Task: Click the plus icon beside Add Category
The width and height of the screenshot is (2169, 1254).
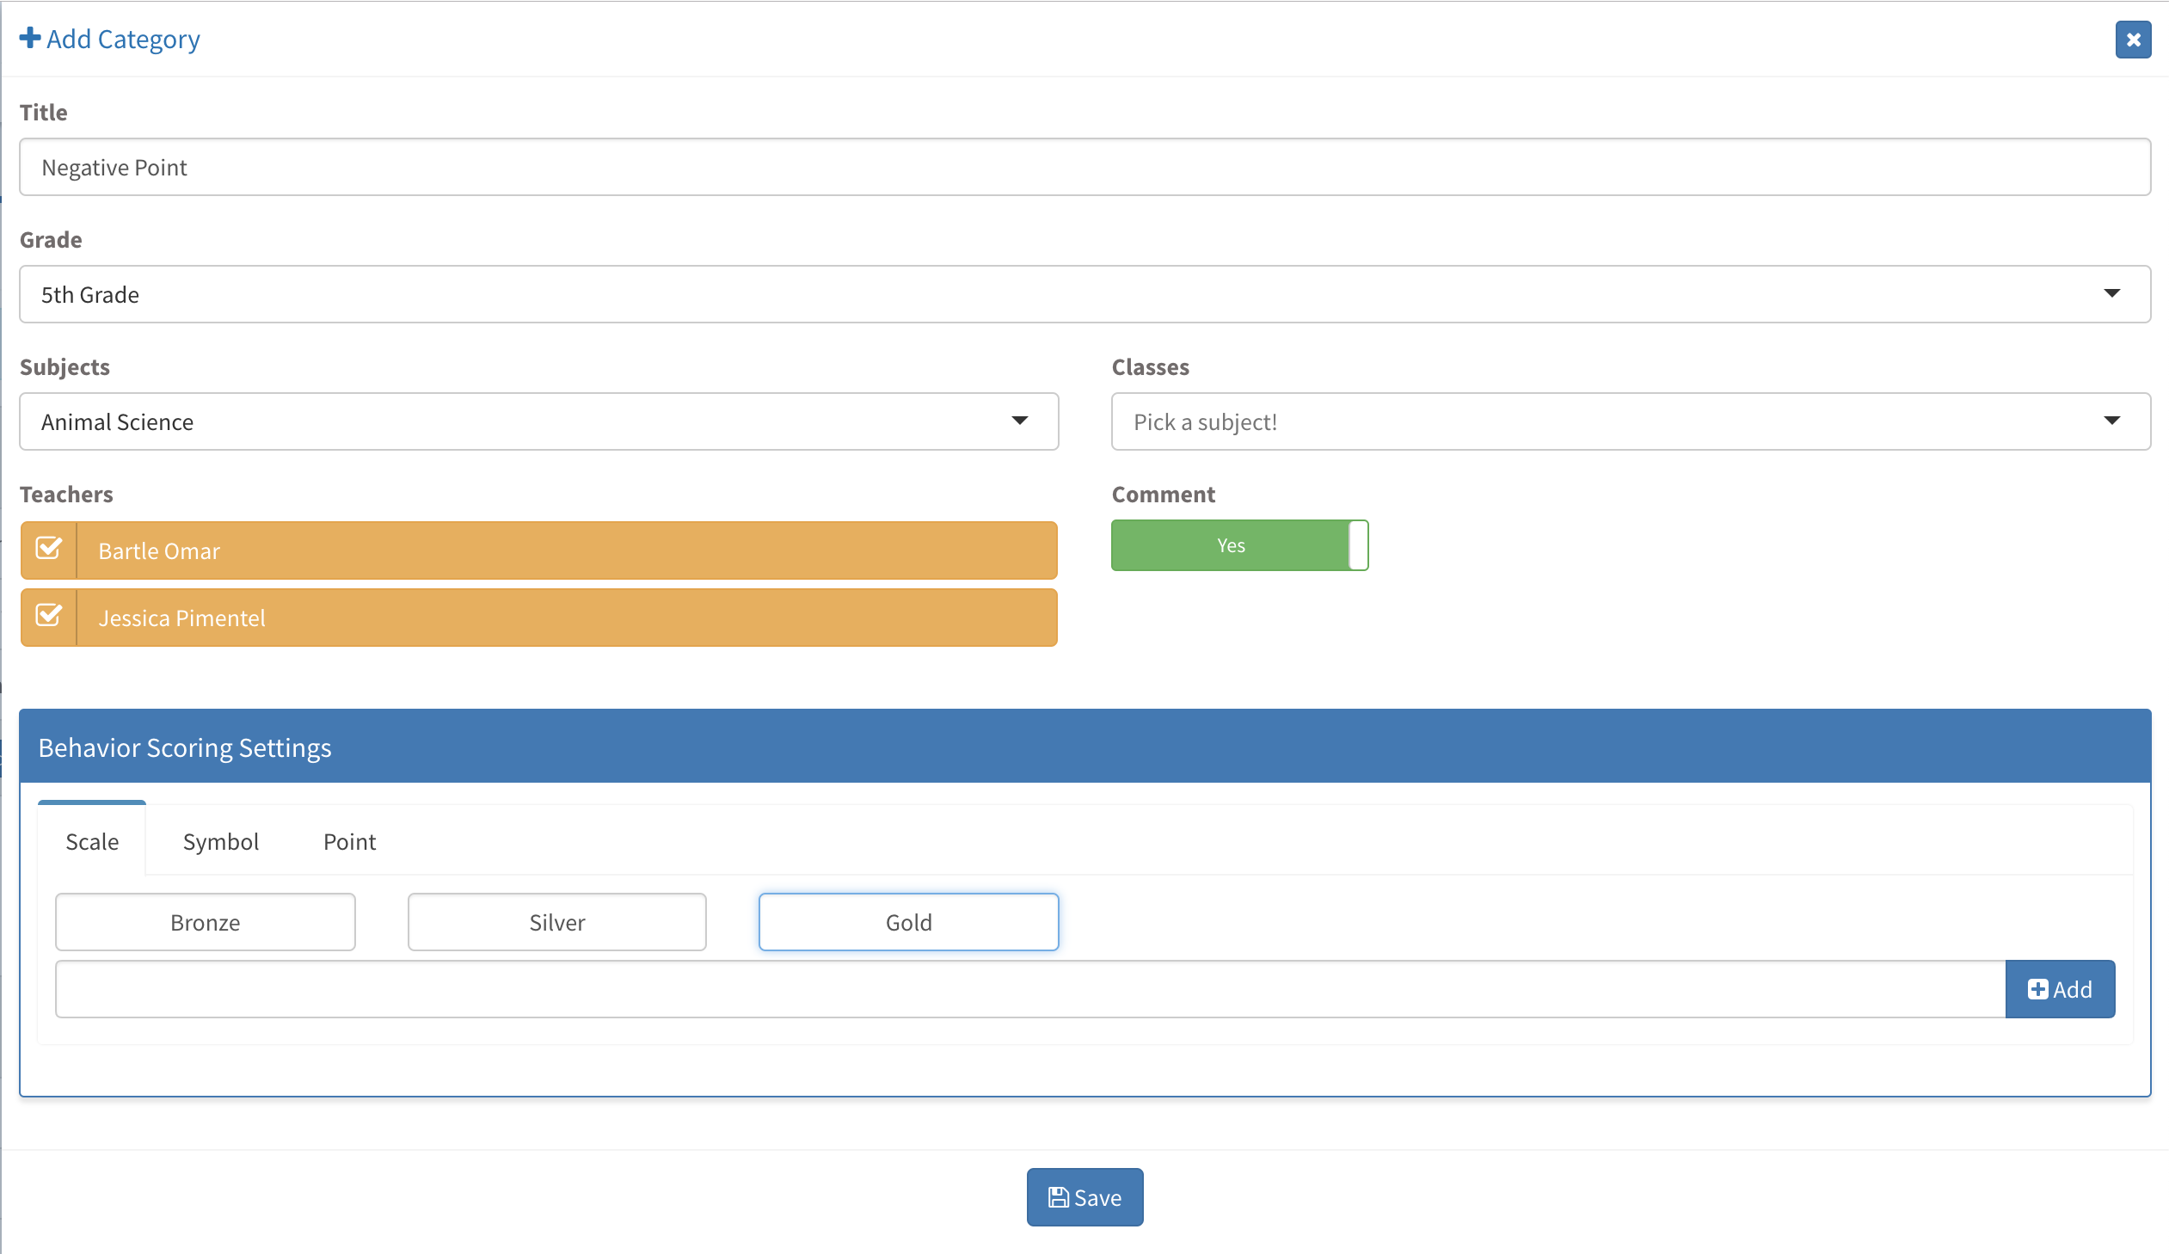Action: [x=30, y=38]
